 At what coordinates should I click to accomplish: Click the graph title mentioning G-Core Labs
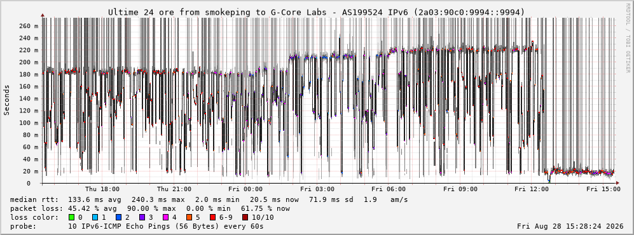coord(317,13)
